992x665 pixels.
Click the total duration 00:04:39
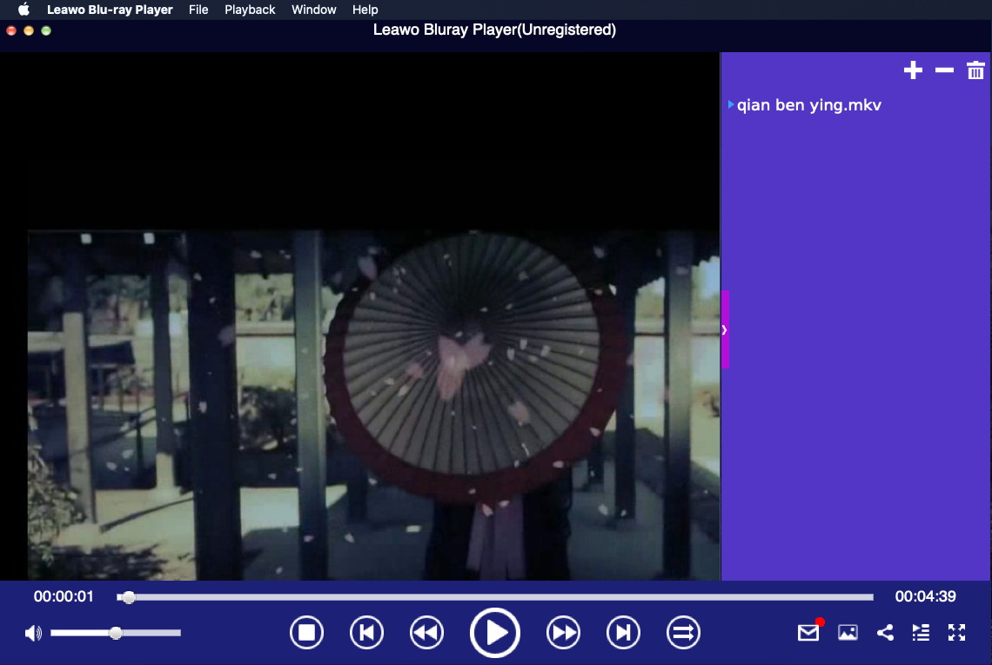pyautogui.click(x=925, y=596)
